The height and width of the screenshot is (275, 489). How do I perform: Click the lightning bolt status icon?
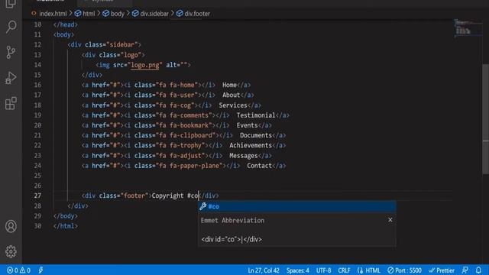(x=40, y=270)
